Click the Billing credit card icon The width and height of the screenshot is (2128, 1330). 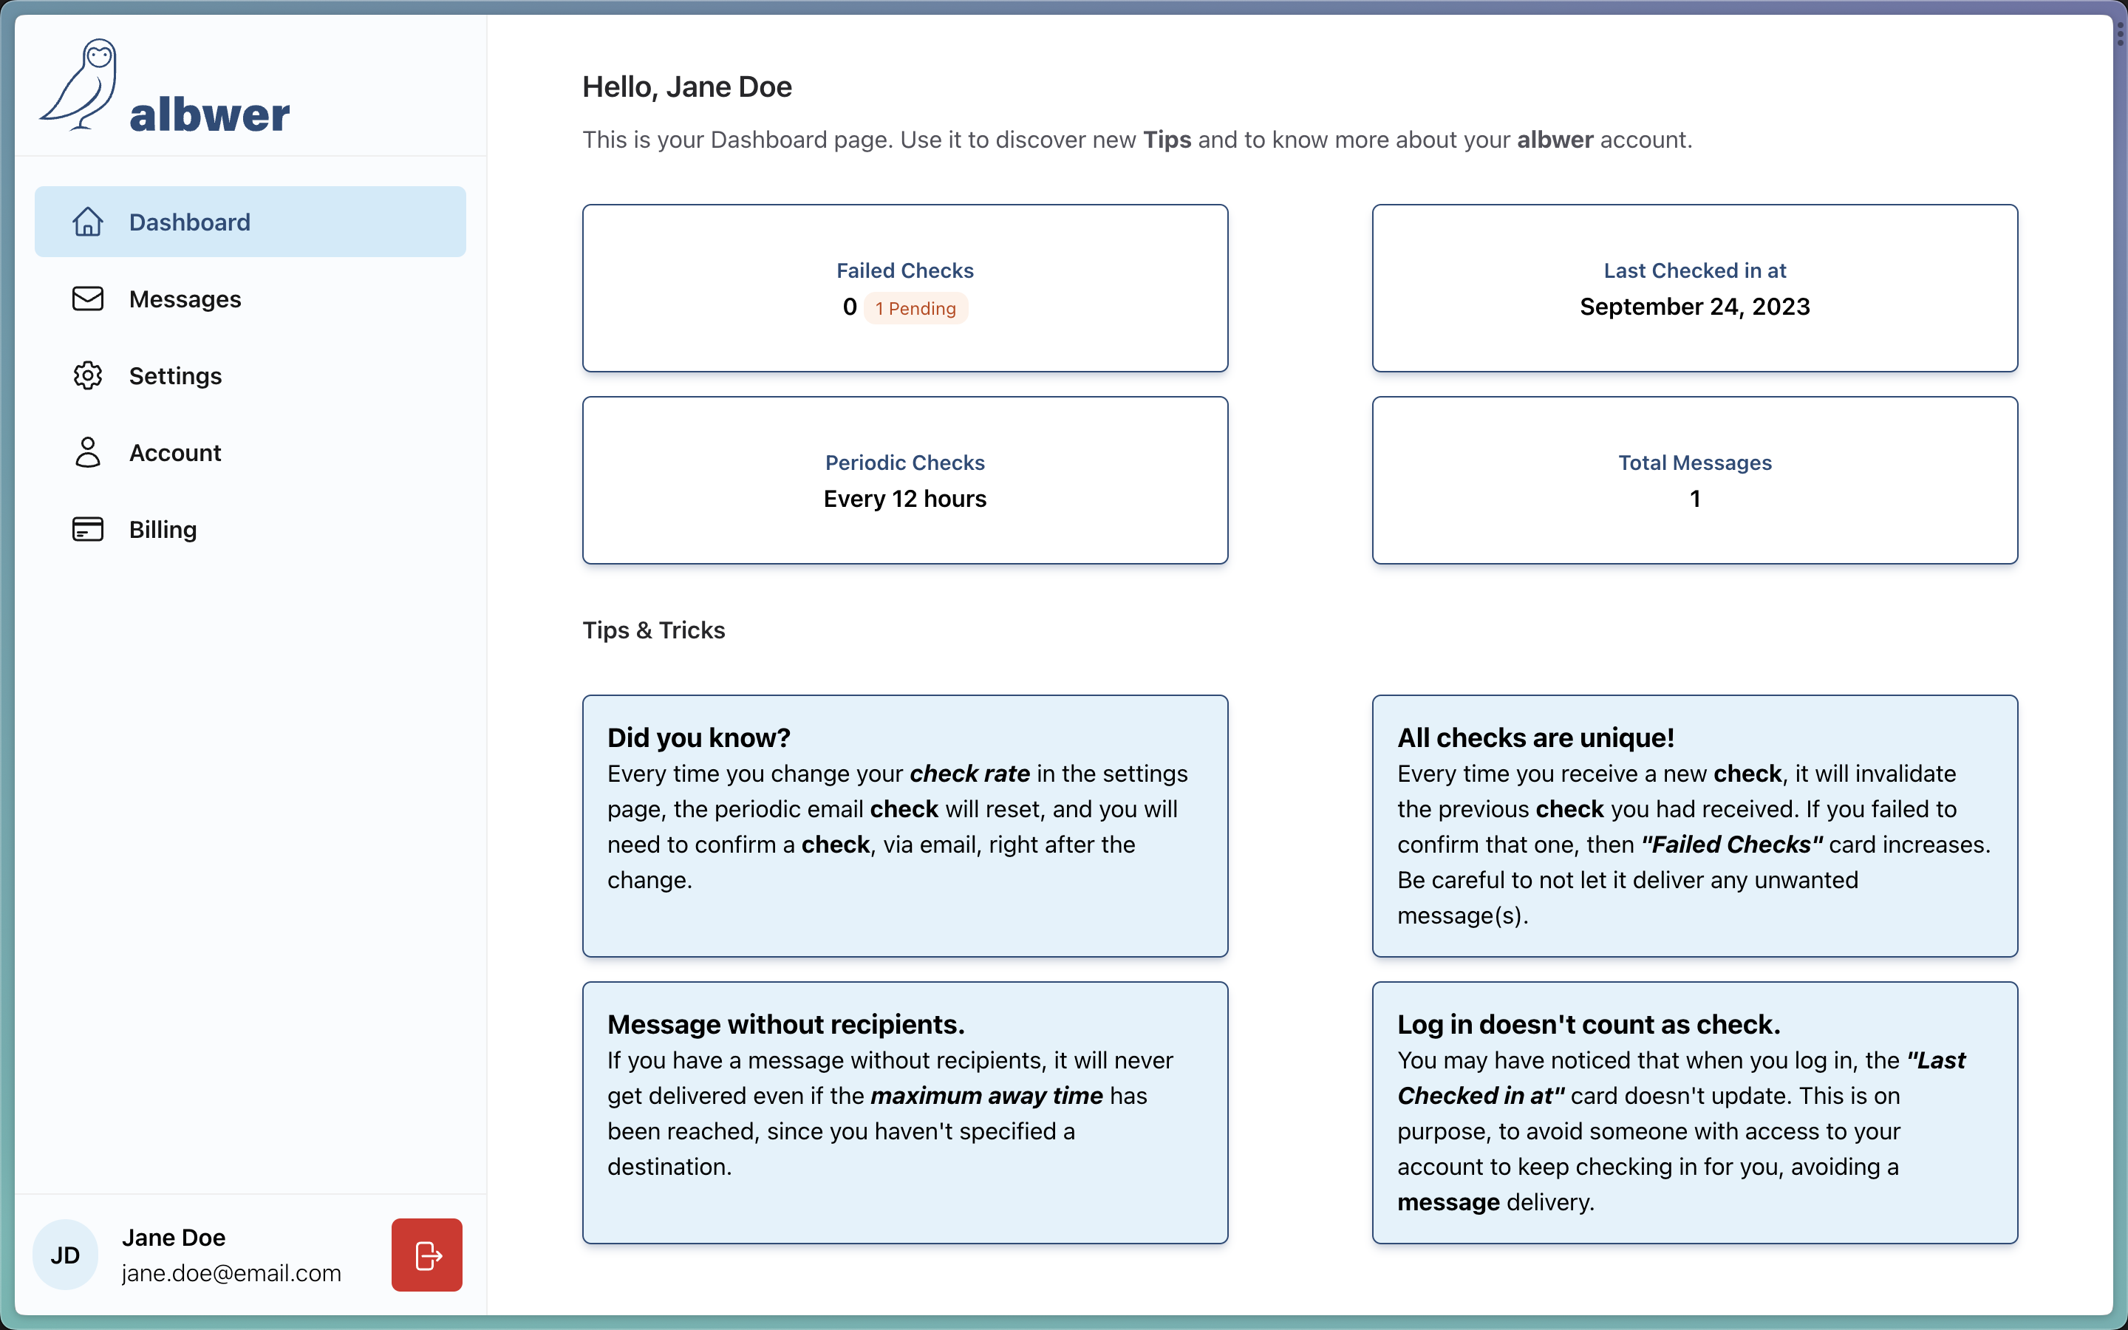tap(87, 528)
